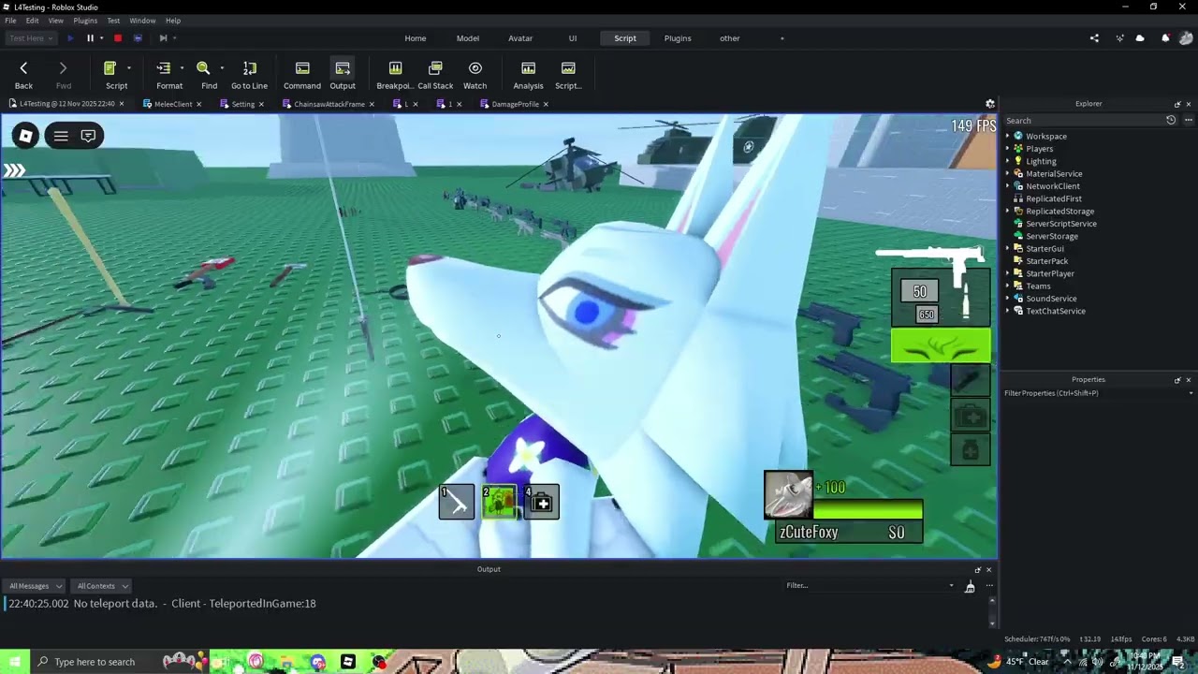Expand the ReplicatedStorage tree node

point(1008,212)
